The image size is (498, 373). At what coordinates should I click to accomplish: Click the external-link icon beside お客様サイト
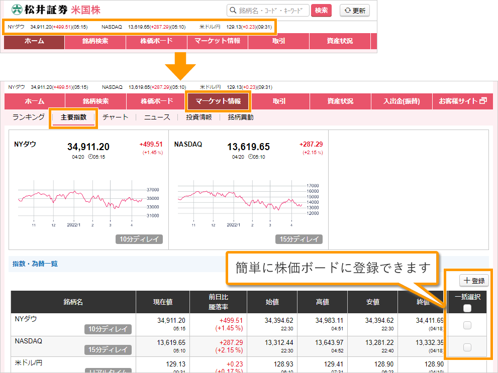pos(483,101)
